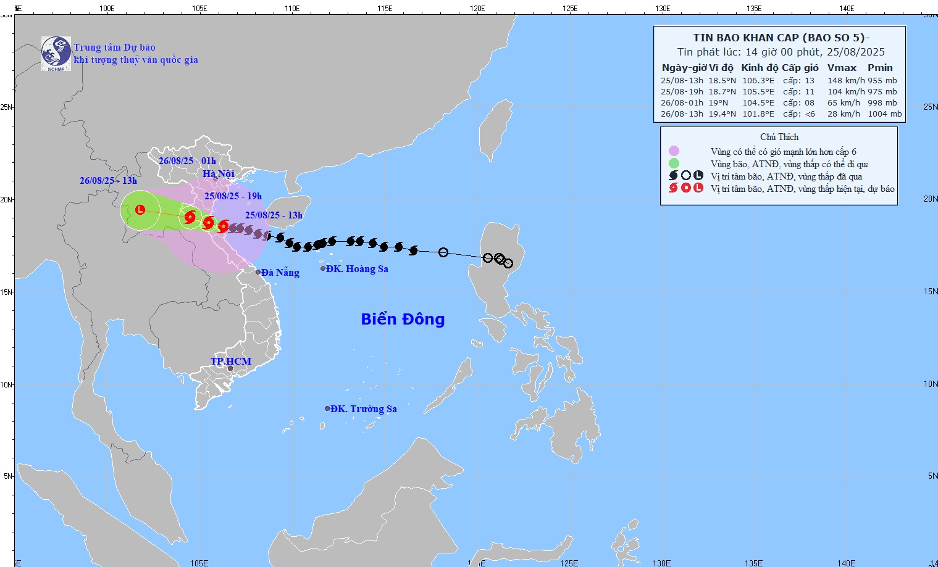Viewport: 938px width, 567px height.
Task: Click the black storm symbol in the legend
Action: coord(673,176)
